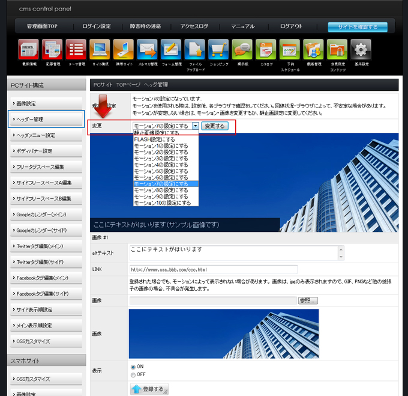408x396 pixels.
Task: Click the motion setting dropdown arrow
Action: coord(196,126)
